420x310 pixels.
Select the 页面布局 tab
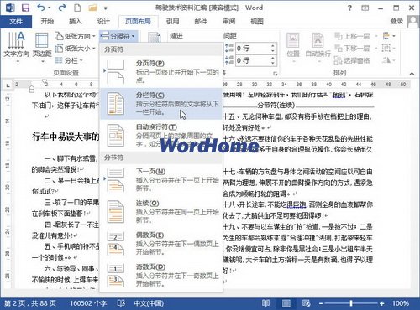[x=138, y=21]
